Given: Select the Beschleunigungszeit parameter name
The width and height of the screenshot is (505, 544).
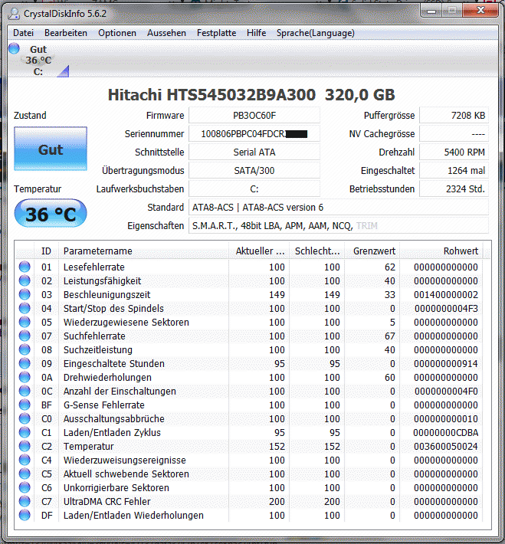Looking at the screenshot, I should (x=107, y=295).
